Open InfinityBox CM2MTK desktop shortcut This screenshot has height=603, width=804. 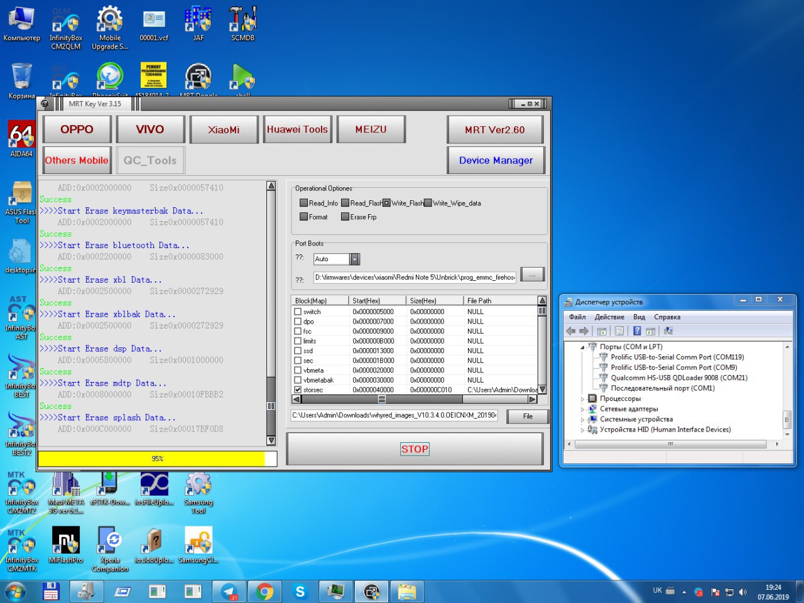tap(21, 550)
